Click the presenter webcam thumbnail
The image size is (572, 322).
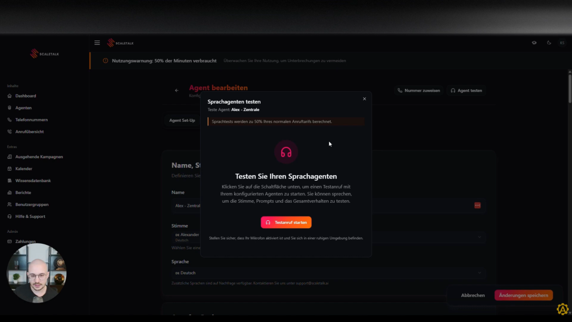[x=37, y=273]
